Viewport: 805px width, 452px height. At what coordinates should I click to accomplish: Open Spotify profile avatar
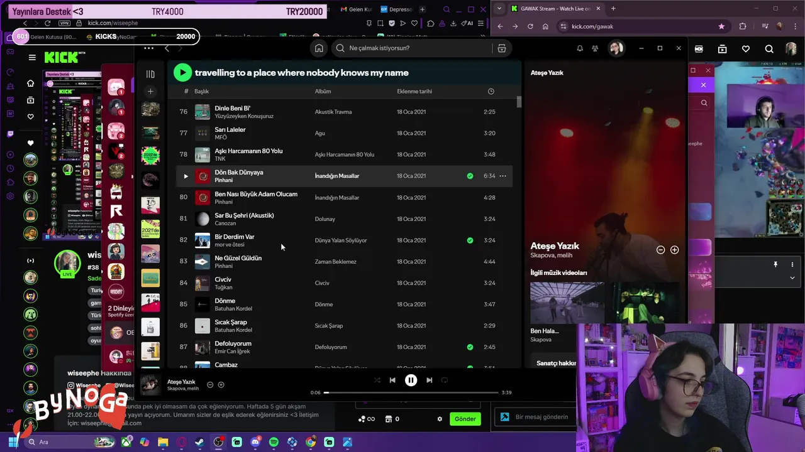coord(616,48)
